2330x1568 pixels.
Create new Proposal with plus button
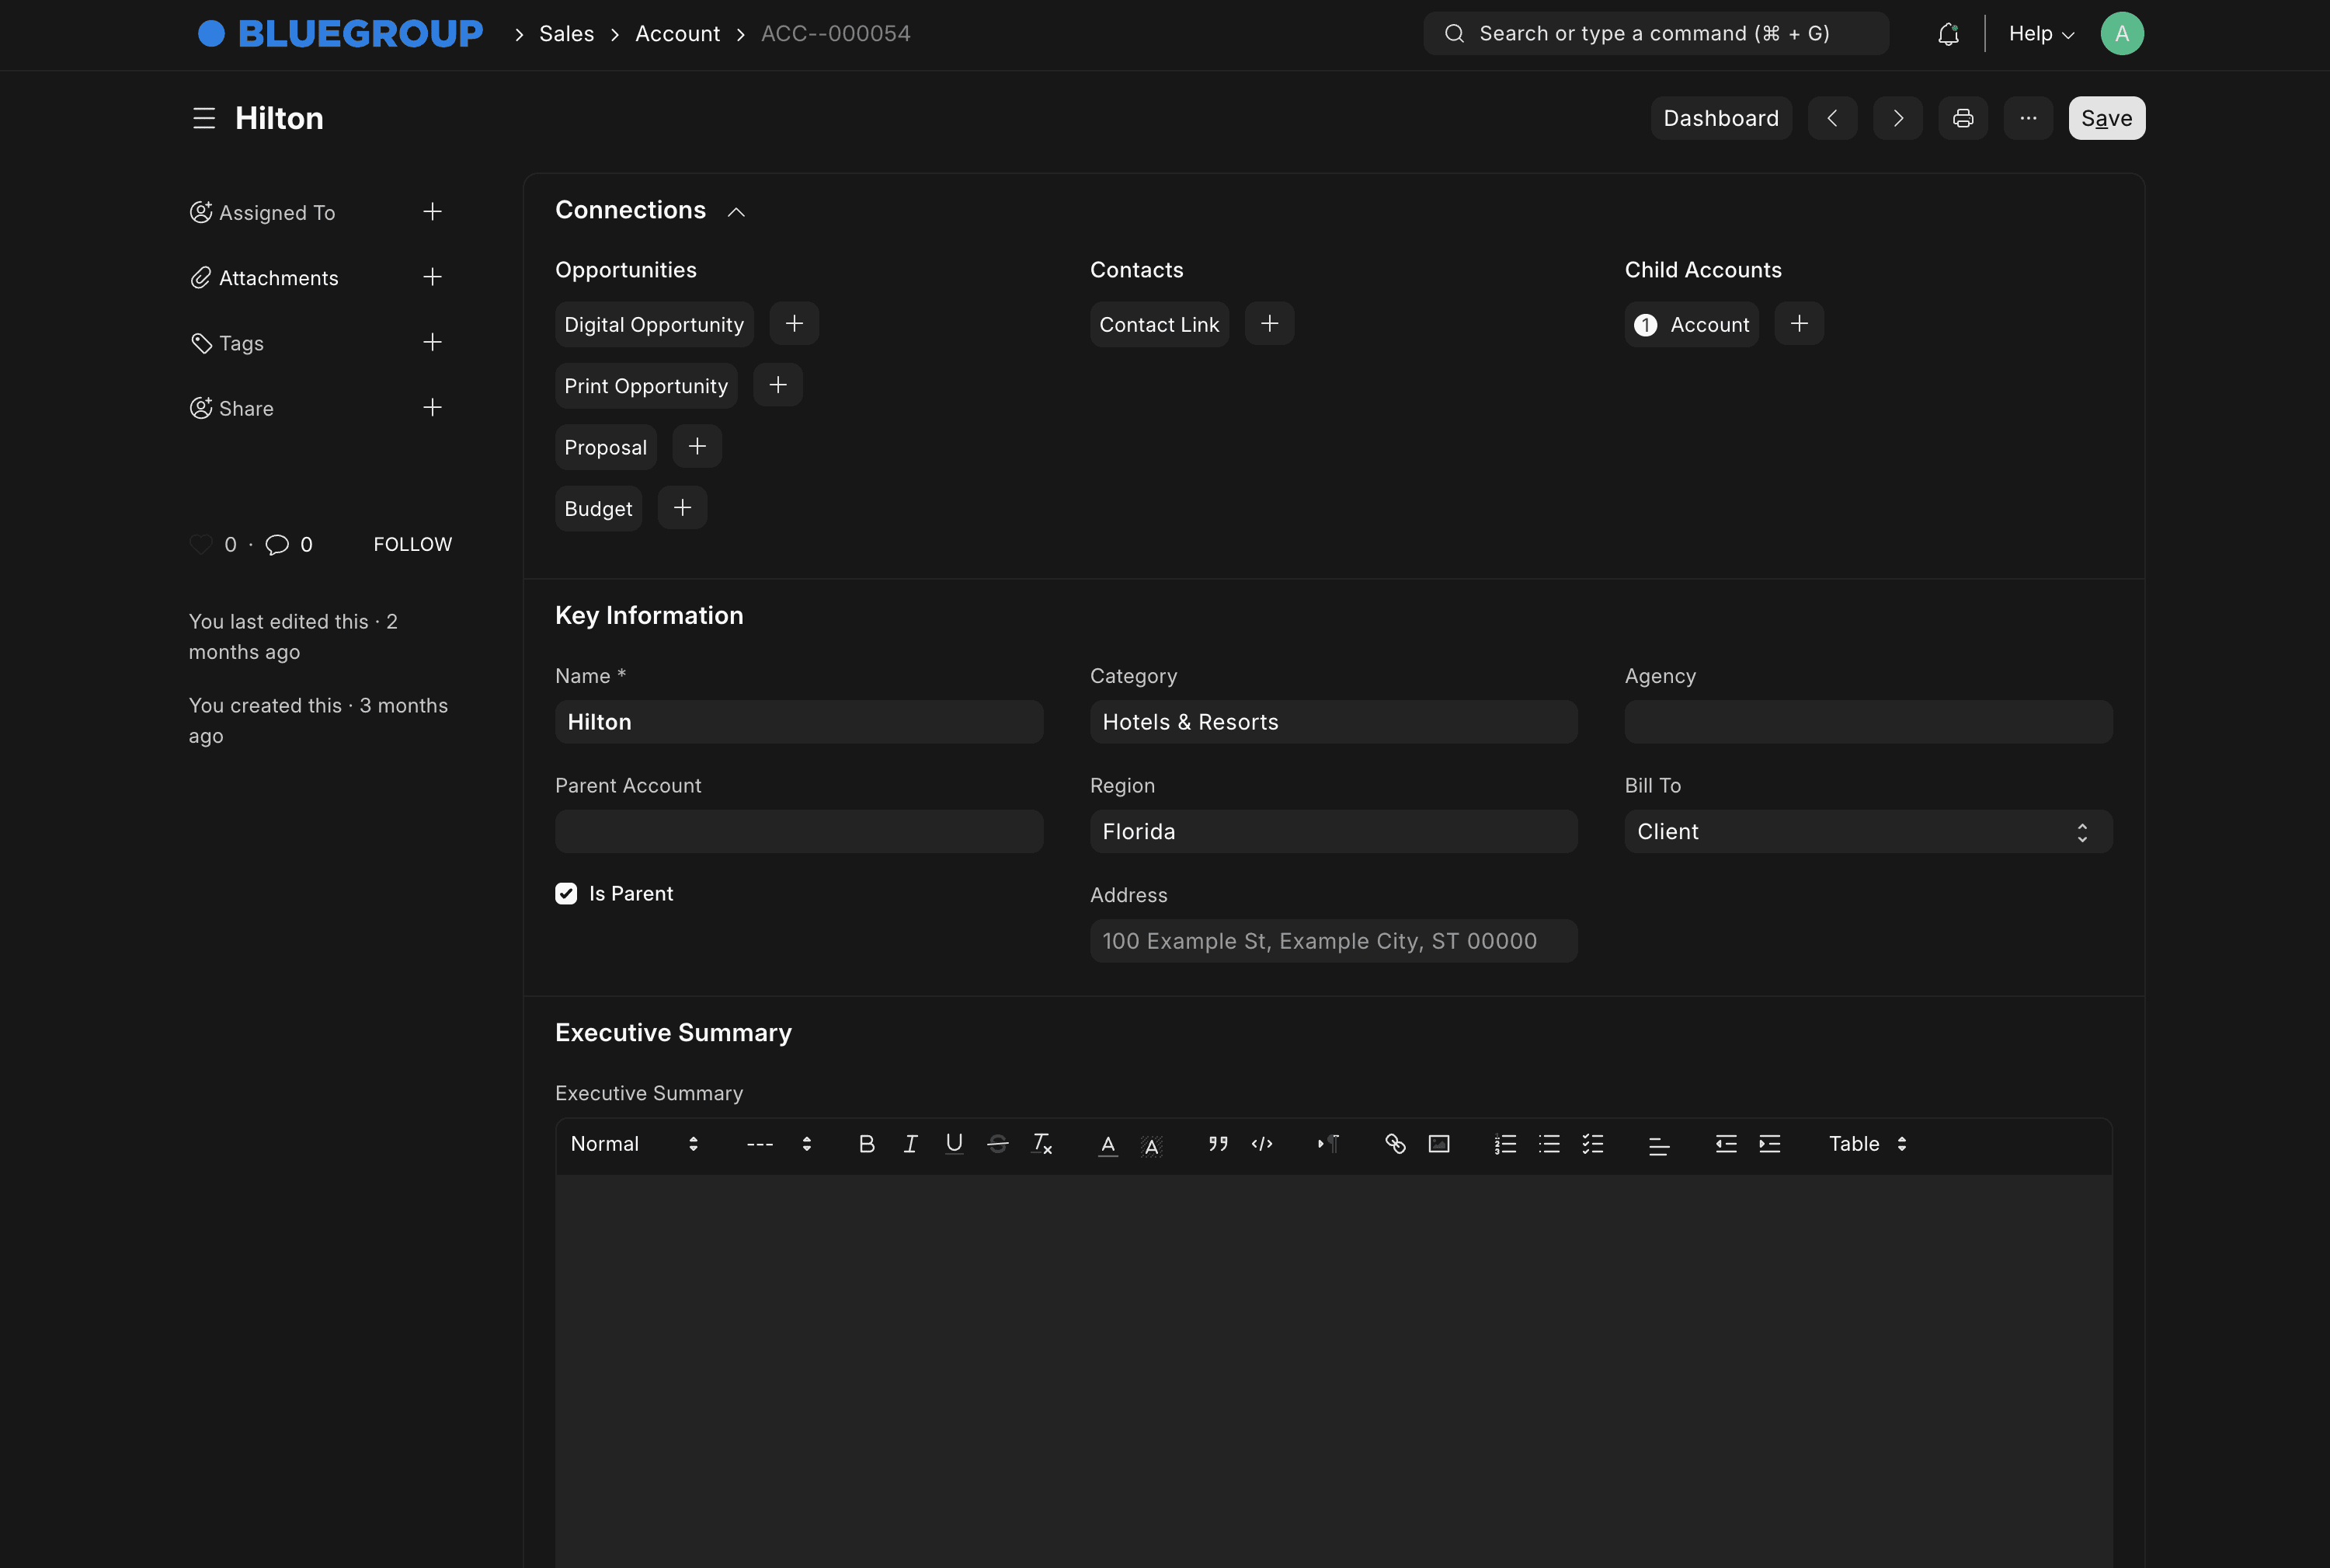tap(697, 447)
